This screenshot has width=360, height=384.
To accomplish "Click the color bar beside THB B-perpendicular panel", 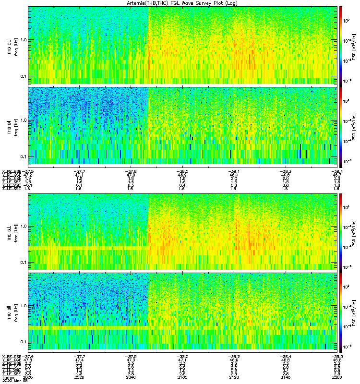I will [341, 47].
